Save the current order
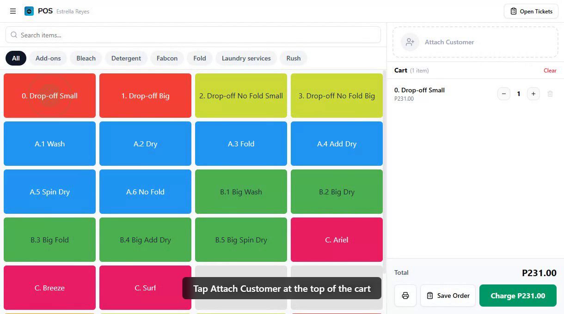Viewport: 564px width, 314px height. [448, 296]
